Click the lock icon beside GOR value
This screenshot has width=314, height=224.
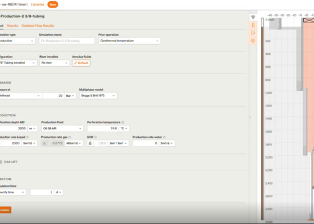tap(90, 143)
